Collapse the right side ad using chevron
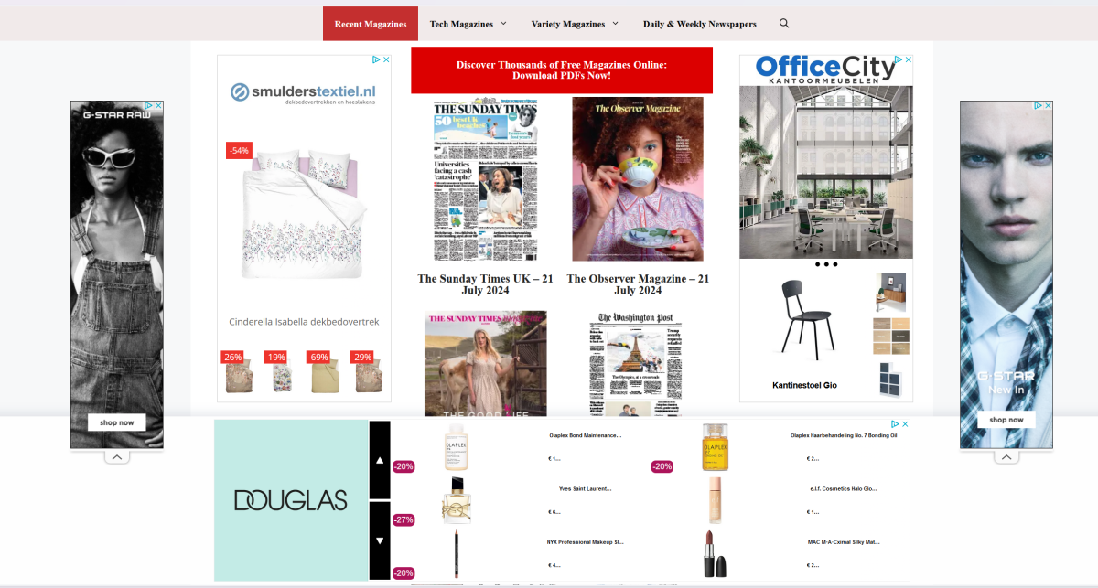 pyautogui.click(x=1006, y=457)
